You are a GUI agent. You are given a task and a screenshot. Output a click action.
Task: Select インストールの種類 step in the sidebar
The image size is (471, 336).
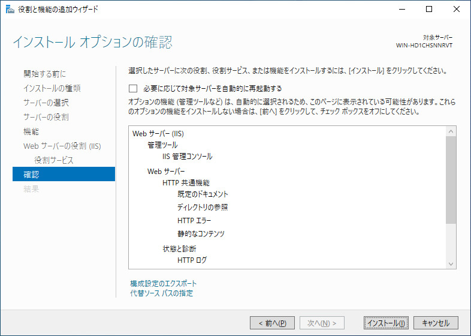(52, 88)
